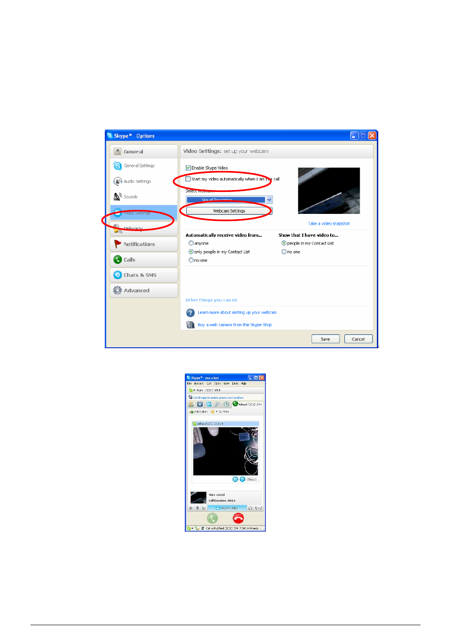Click the video snapshot camera icon
454x644 pixels.
coord(235,479)
